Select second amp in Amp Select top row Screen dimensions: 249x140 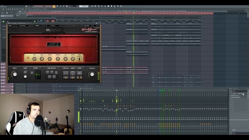pyautogui.click(x=52, y=72)
